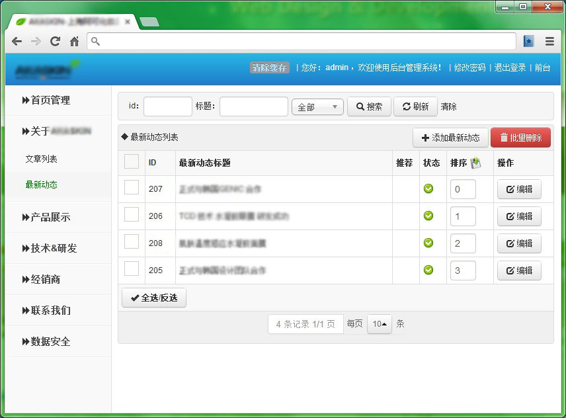This screenshot has width=566, height=418.
Task: Click the browser back arrow
Action: (x=17, y=42)
